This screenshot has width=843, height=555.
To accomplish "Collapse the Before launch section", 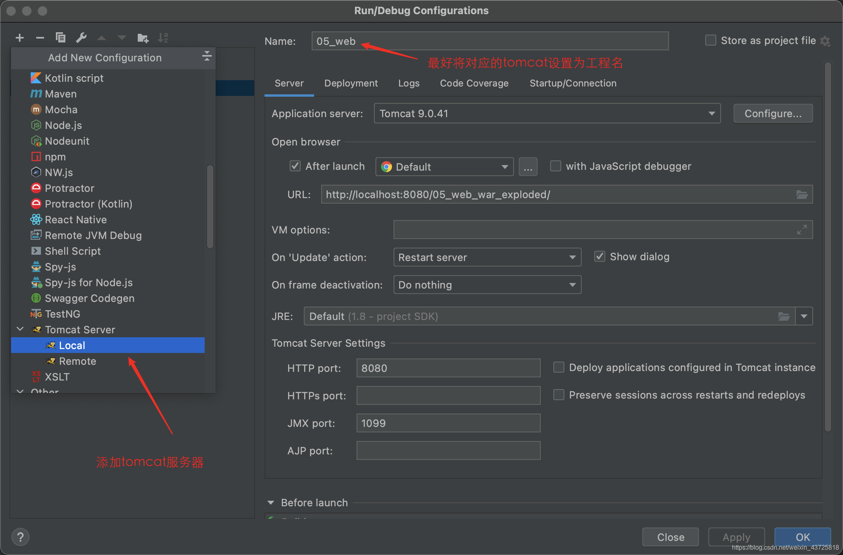I will click(271, 502).
